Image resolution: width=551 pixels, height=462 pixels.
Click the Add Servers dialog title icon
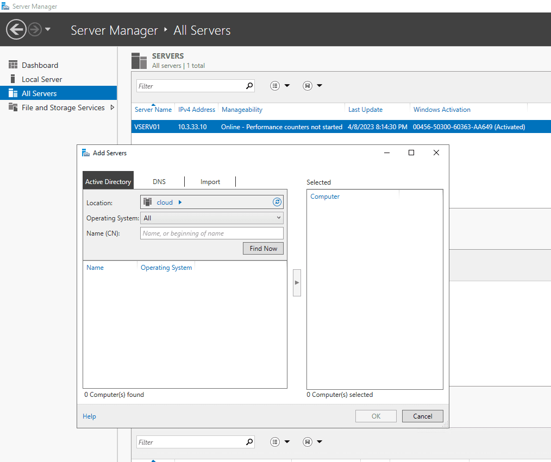point(86,153)
